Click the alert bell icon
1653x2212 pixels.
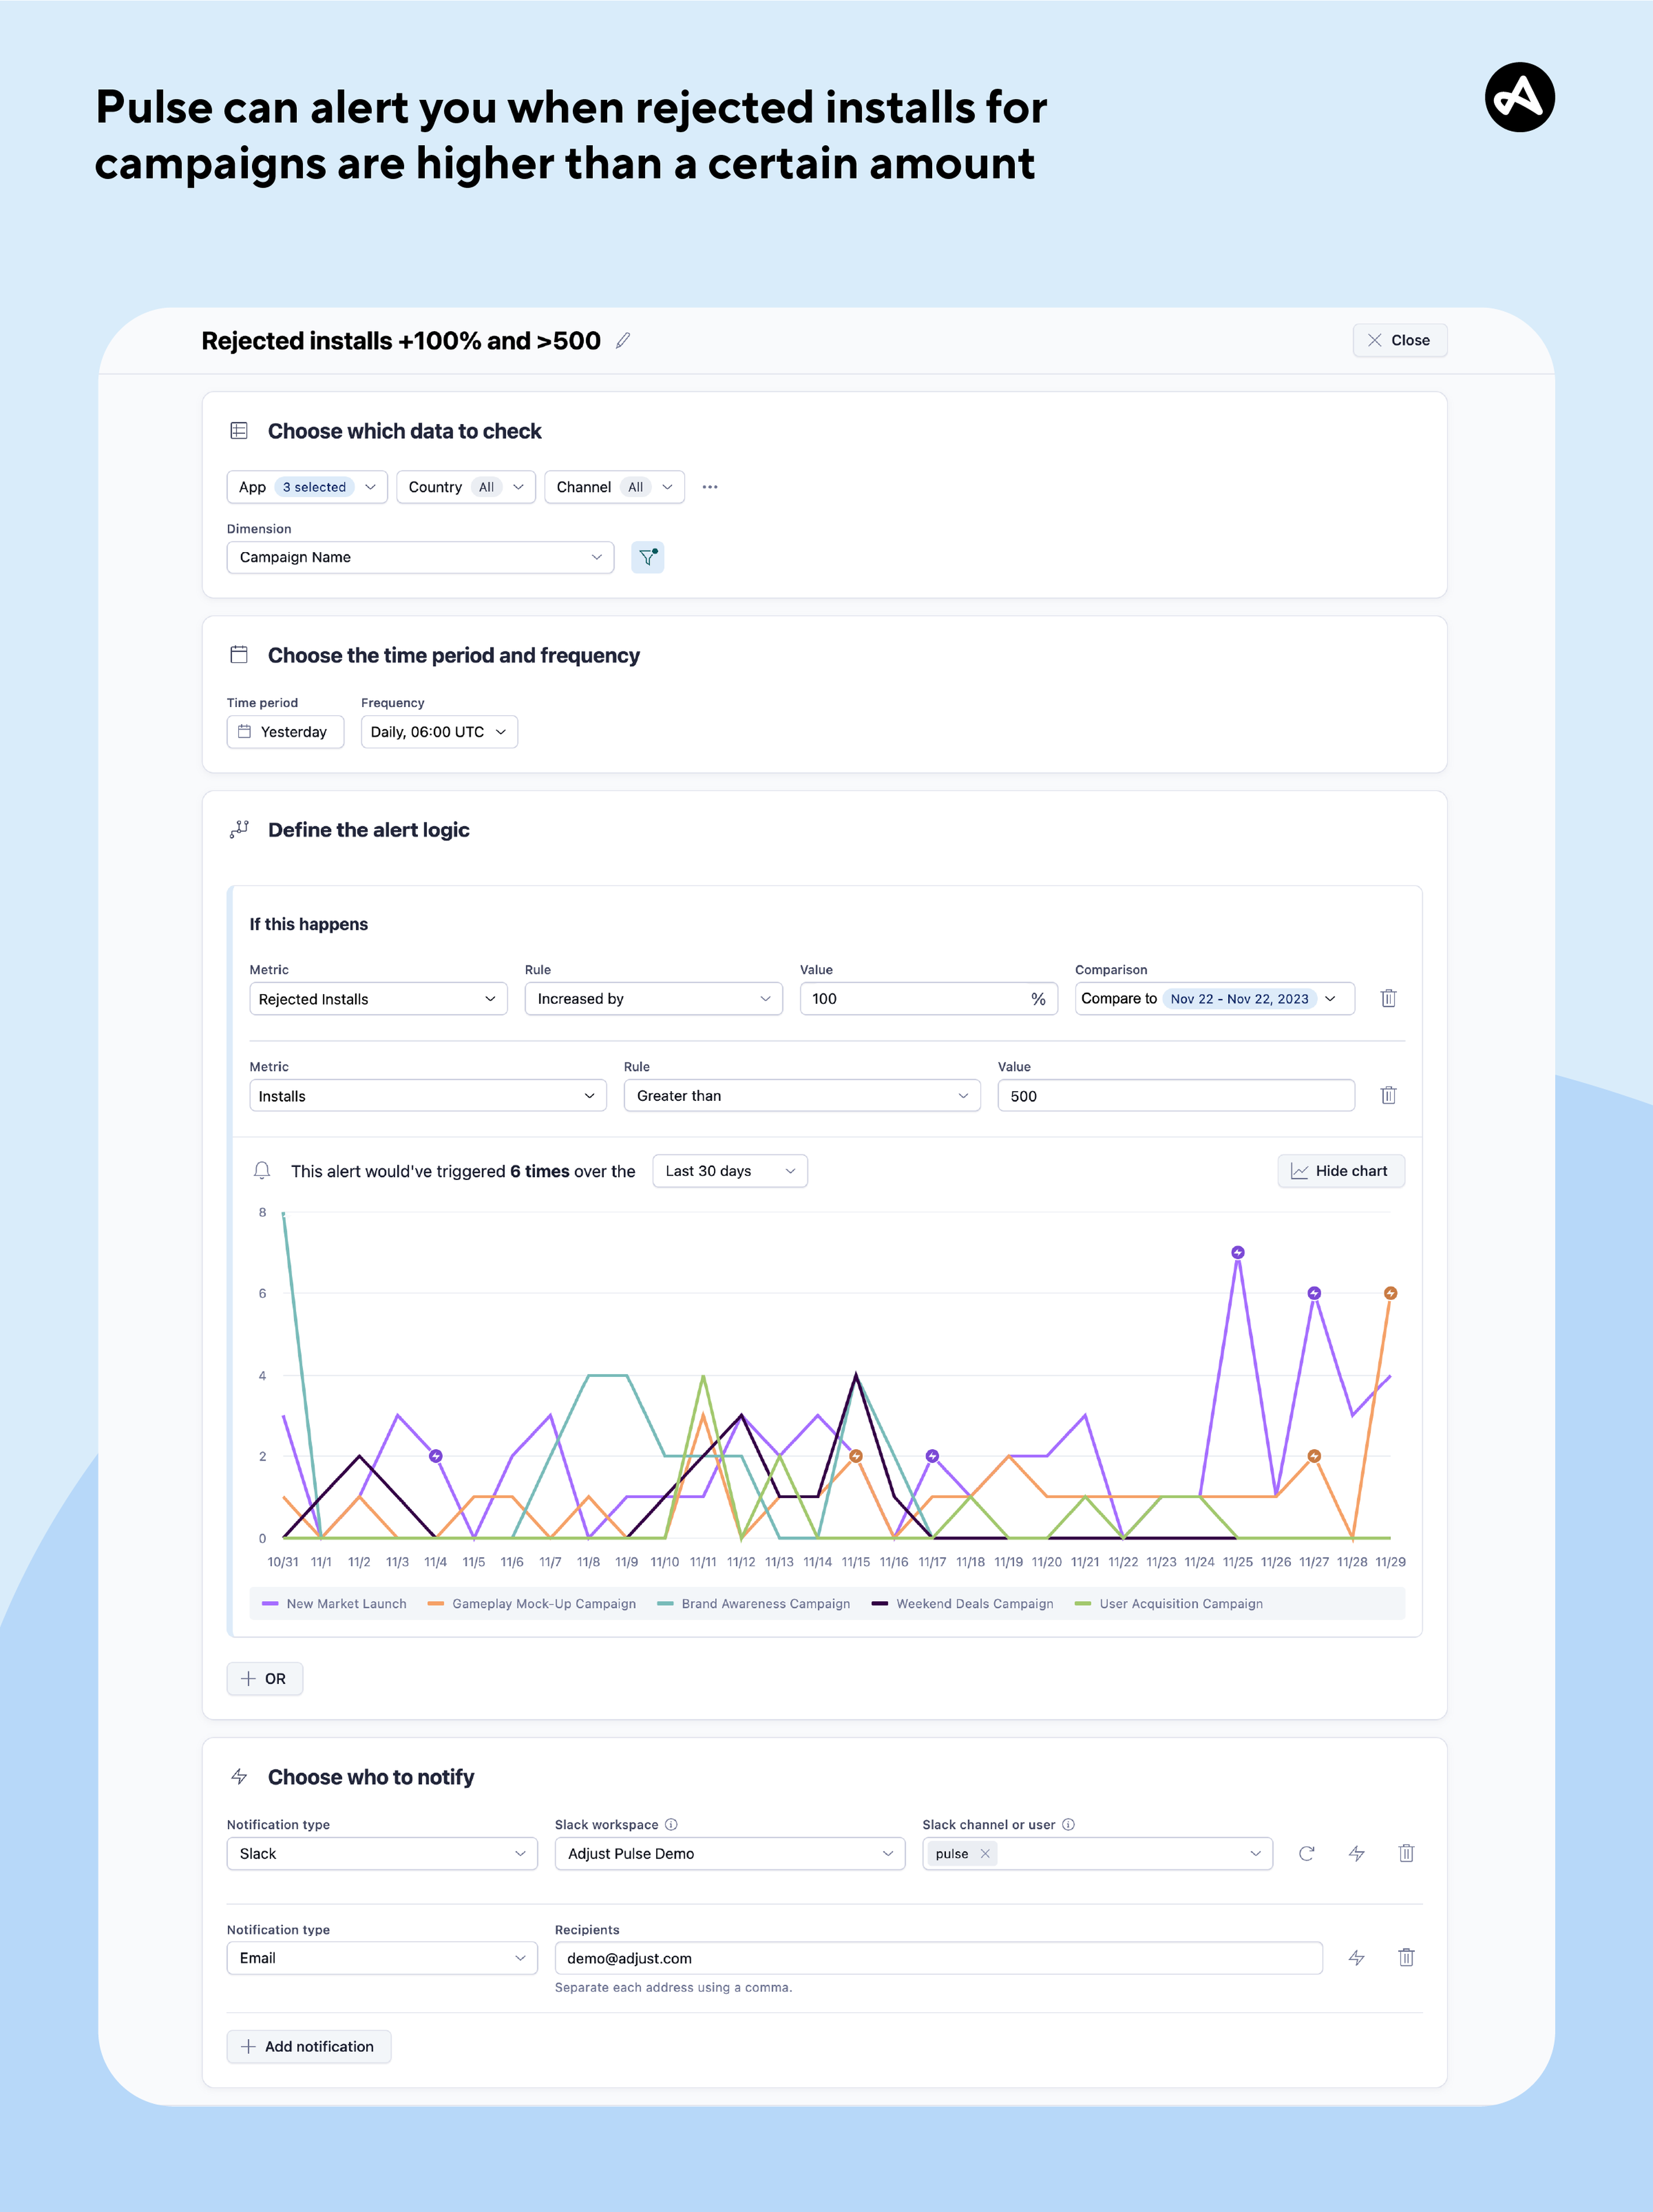click(262, 1171)
